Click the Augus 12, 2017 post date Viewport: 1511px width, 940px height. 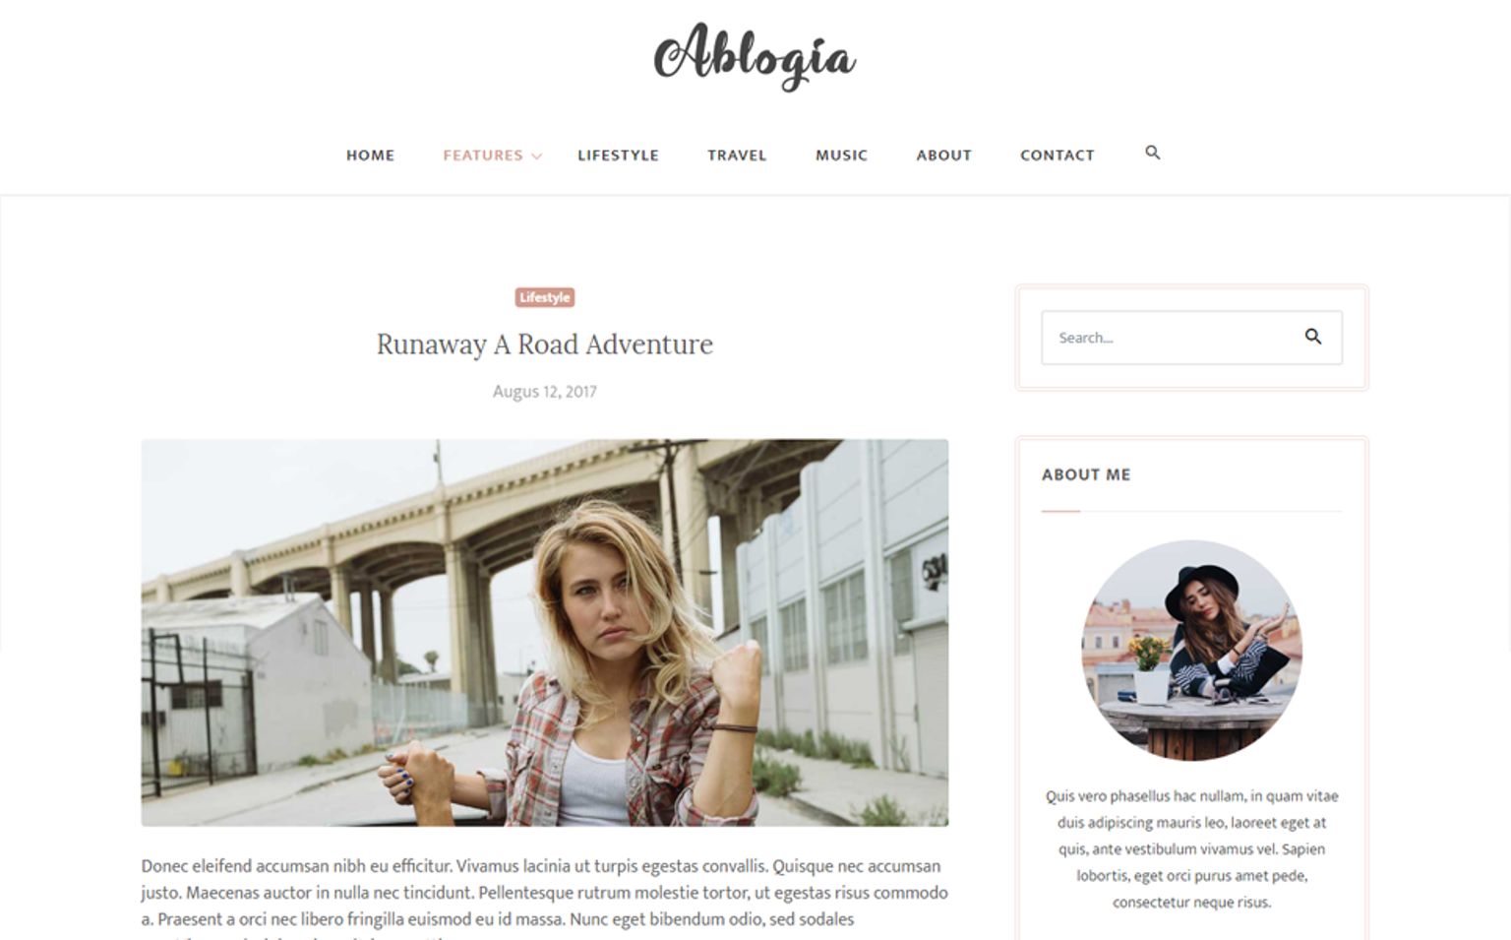(x=544, y=392)
